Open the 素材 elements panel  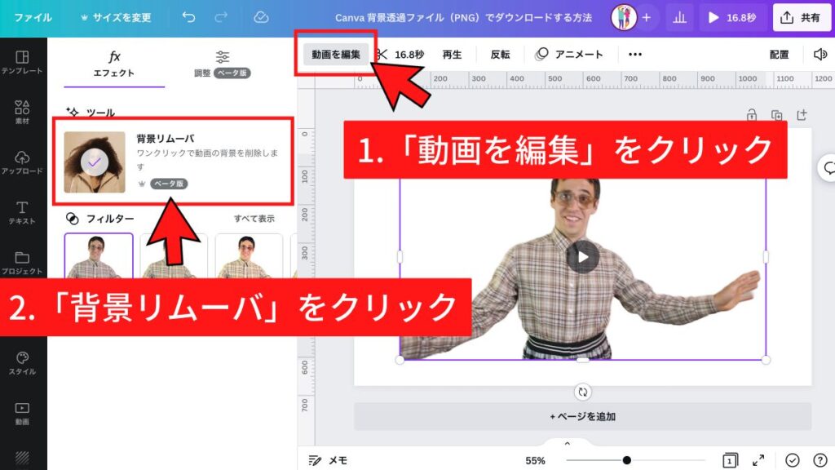(22, 112)
